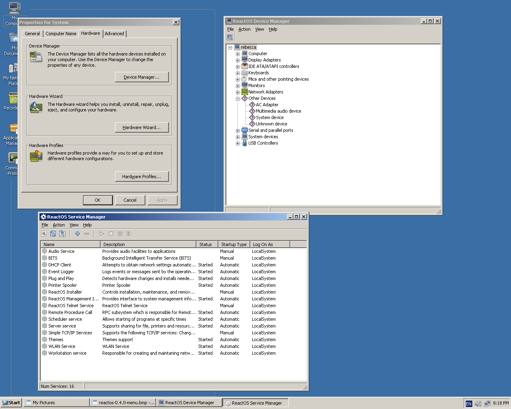511x409 pixels.
Task: Open Help menu in Device Manager
Action: [x=273, y=29]
